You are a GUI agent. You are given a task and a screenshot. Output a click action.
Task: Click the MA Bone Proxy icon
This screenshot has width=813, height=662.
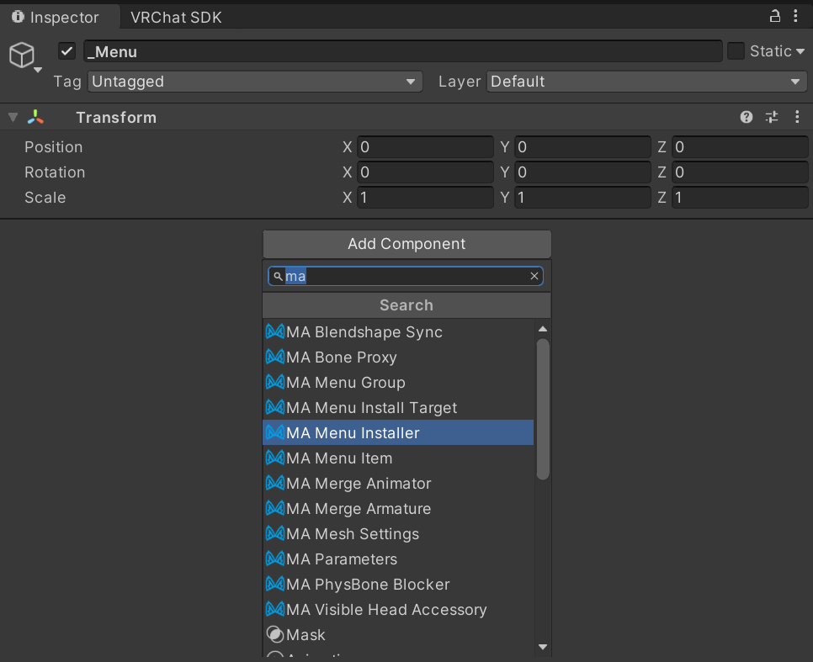coord(275,357)
